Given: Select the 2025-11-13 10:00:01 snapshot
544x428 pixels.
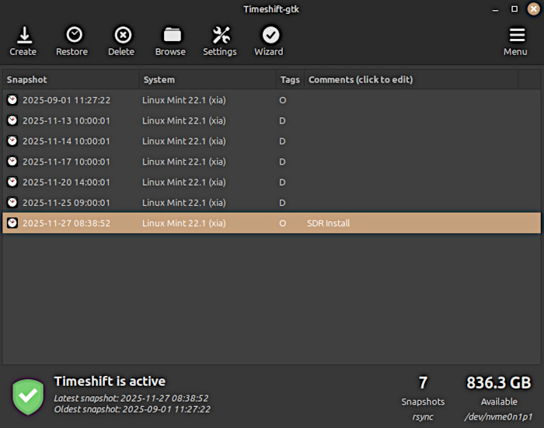Looking at the screenshot, I should (66, 120).
